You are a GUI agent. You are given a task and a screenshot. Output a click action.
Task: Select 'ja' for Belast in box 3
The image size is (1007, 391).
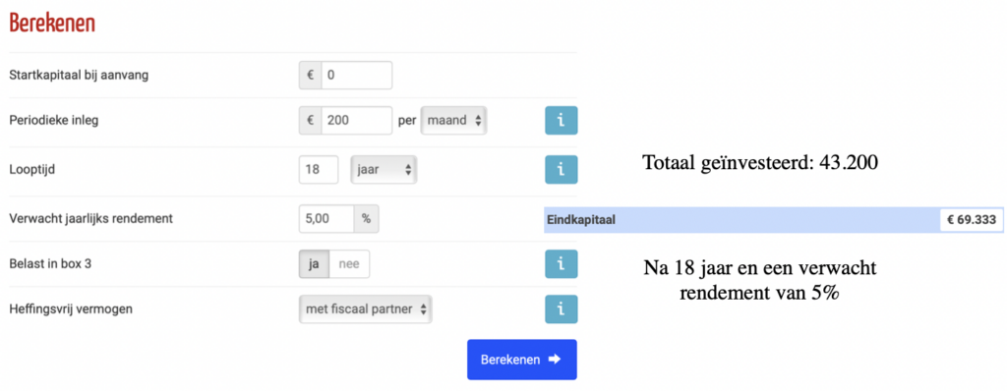pyautogui.click(x=314, y=264)
